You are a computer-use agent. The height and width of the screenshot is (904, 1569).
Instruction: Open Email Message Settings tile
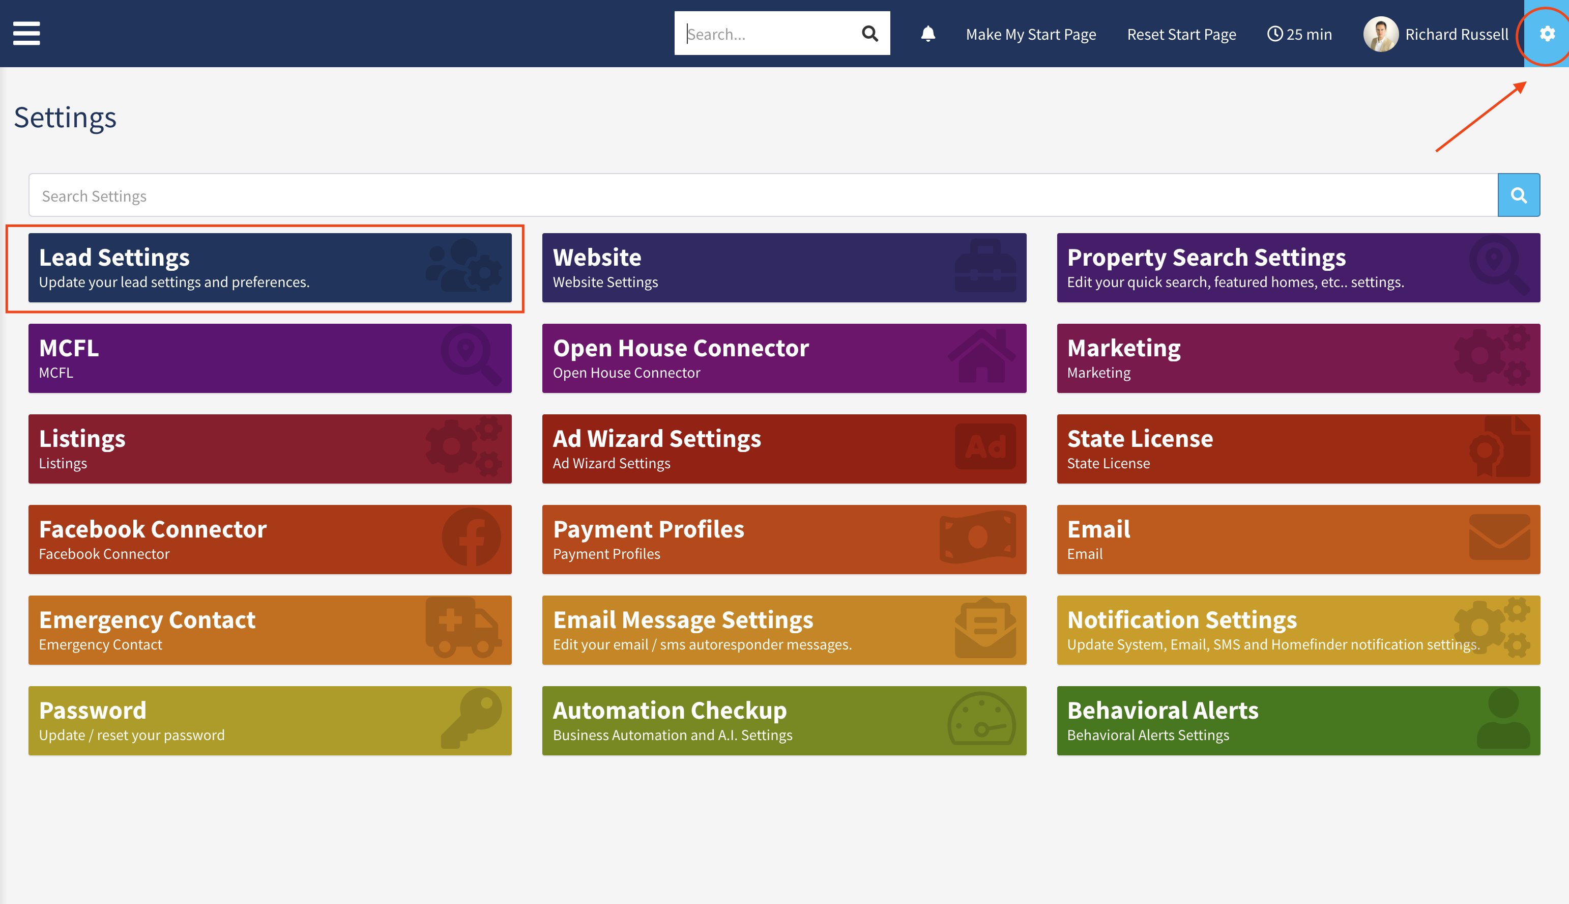click(783, 630)
